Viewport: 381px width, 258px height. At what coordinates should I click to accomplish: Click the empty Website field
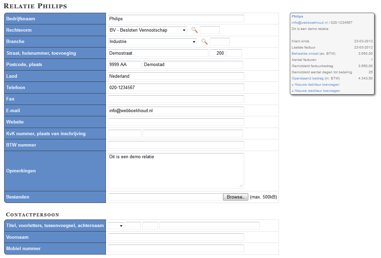176,122
